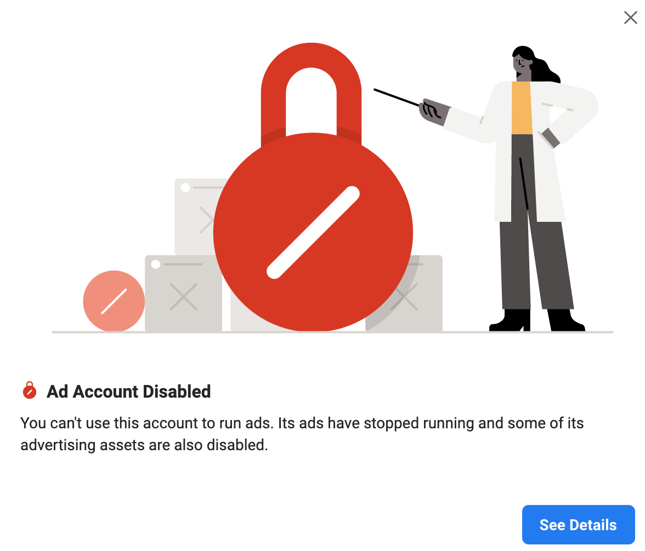Select the "Ad Account Disabled" heading text
The image size is (645, 551).
tap(128, 392)
